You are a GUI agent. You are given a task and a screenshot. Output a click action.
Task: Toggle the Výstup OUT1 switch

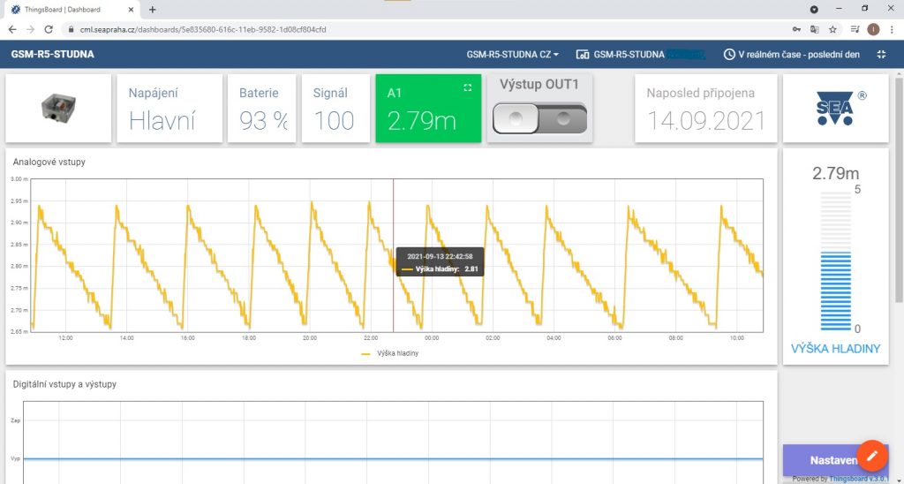click(x=539, y=118)
